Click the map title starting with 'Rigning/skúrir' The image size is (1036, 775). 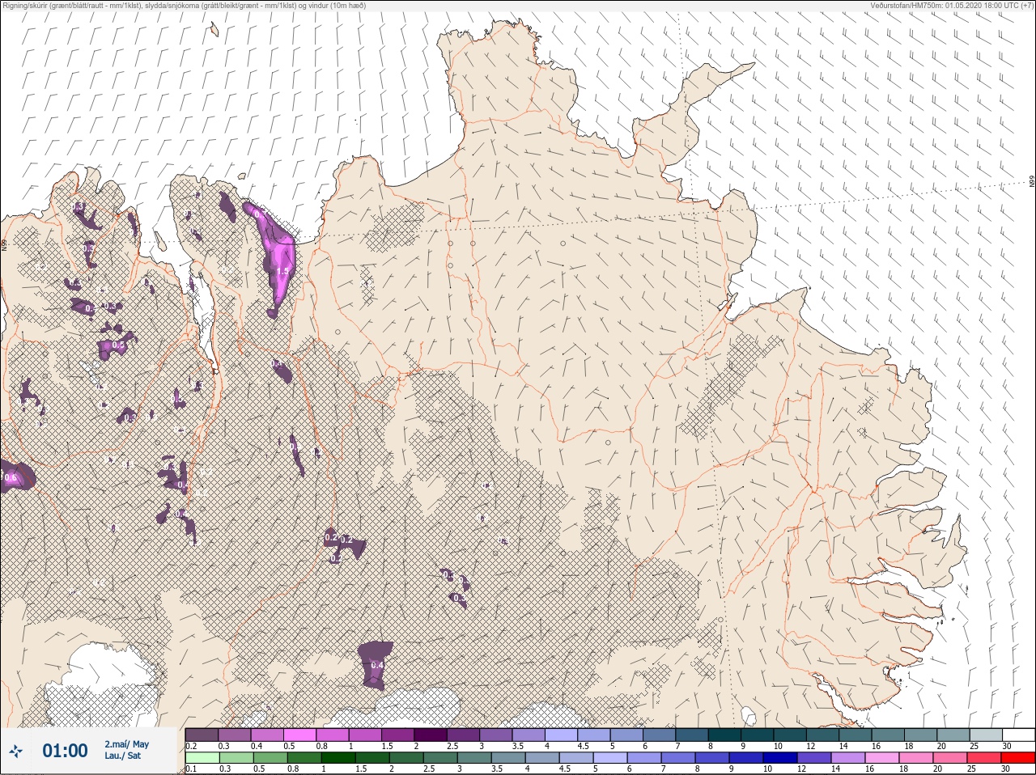click(x=185, y=6)
